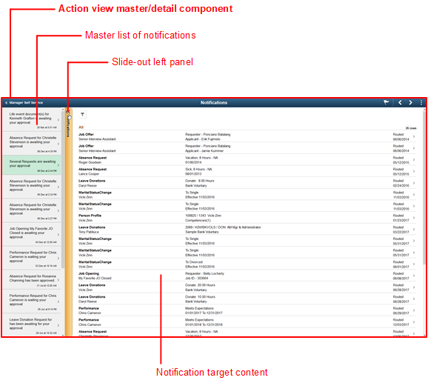Click the master list scroll-up arrow

point(63,109)
